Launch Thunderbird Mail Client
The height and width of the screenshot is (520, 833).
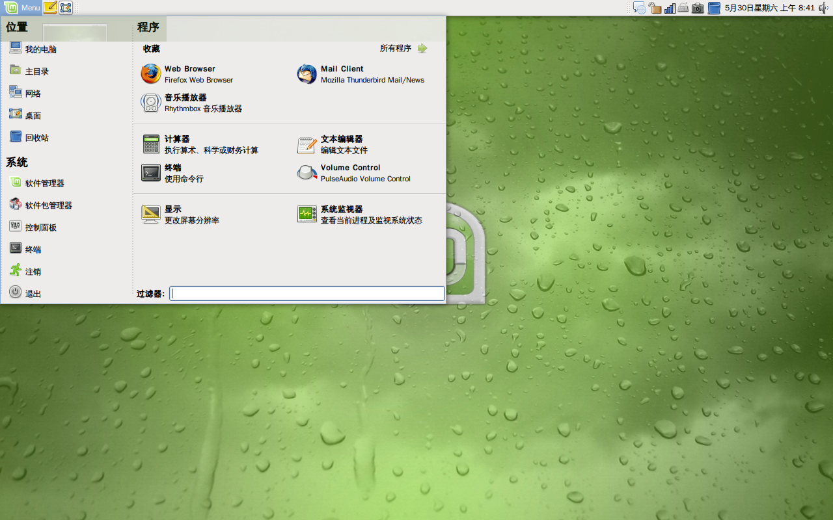click(x=361, y=74)
